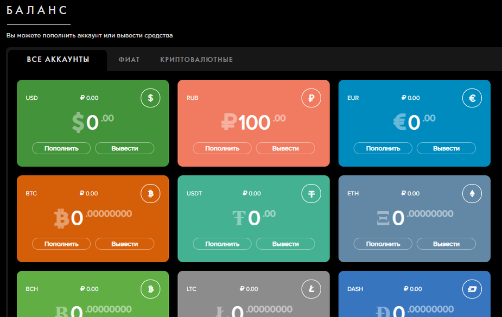Viewport: 502px width, 317px height.
Task: Click the ₽ 0.00 ruble value on DASH card
Action: click(x=413, y=289)
